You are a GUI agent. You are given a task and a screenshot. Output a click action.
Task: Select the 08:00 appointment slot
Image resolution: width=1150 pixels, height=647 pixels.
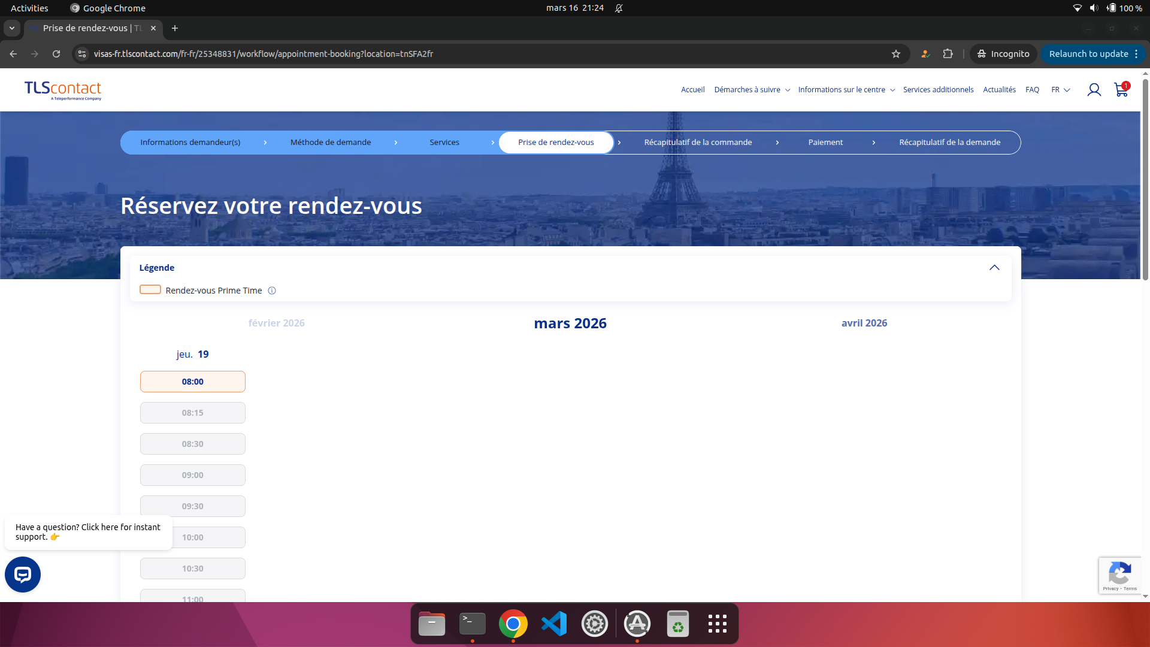[192, 382]
